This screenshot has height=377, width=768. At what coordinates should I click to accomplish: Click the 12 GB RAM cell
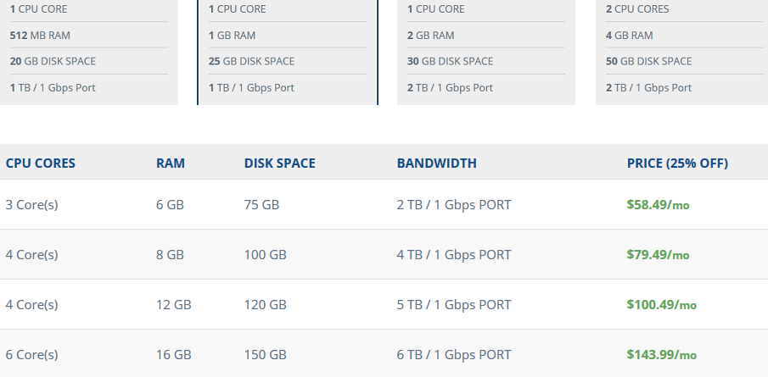pyautogui.click(x=173, y=305)
